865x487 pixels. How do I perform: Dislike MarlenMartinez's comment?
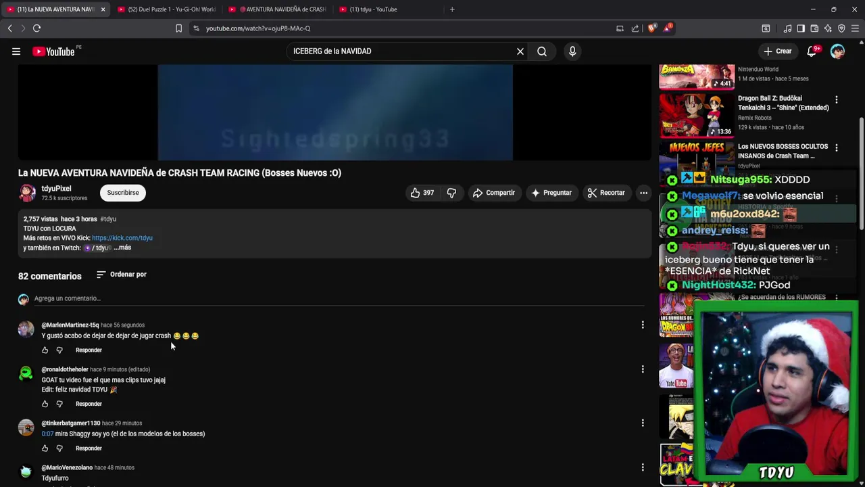pyautogui.click(x=59, y=350)
